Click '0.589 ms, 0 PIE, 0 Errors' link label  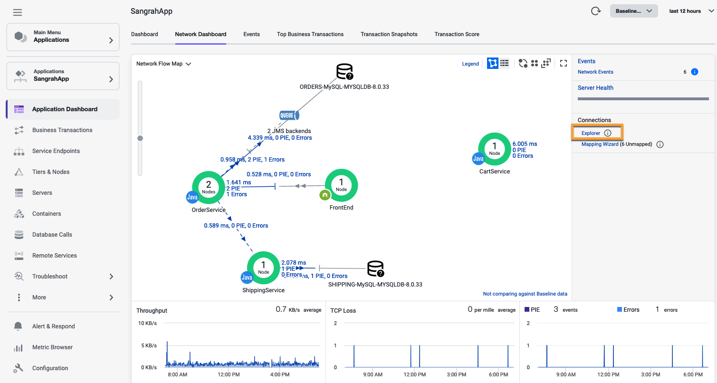[236, 226]
